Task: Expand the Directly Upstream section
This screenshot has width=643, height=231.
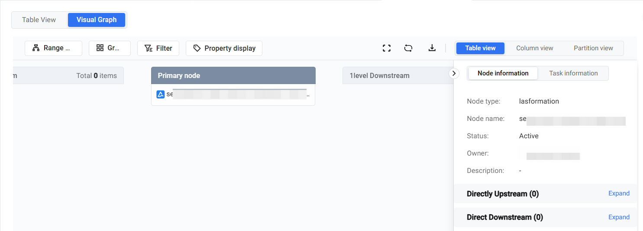Action: (619, 193)
